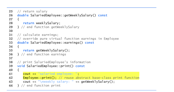Click the highlighted Employee::print() call
The height and width of the screenshot is (92, 174).
point(40,78)
